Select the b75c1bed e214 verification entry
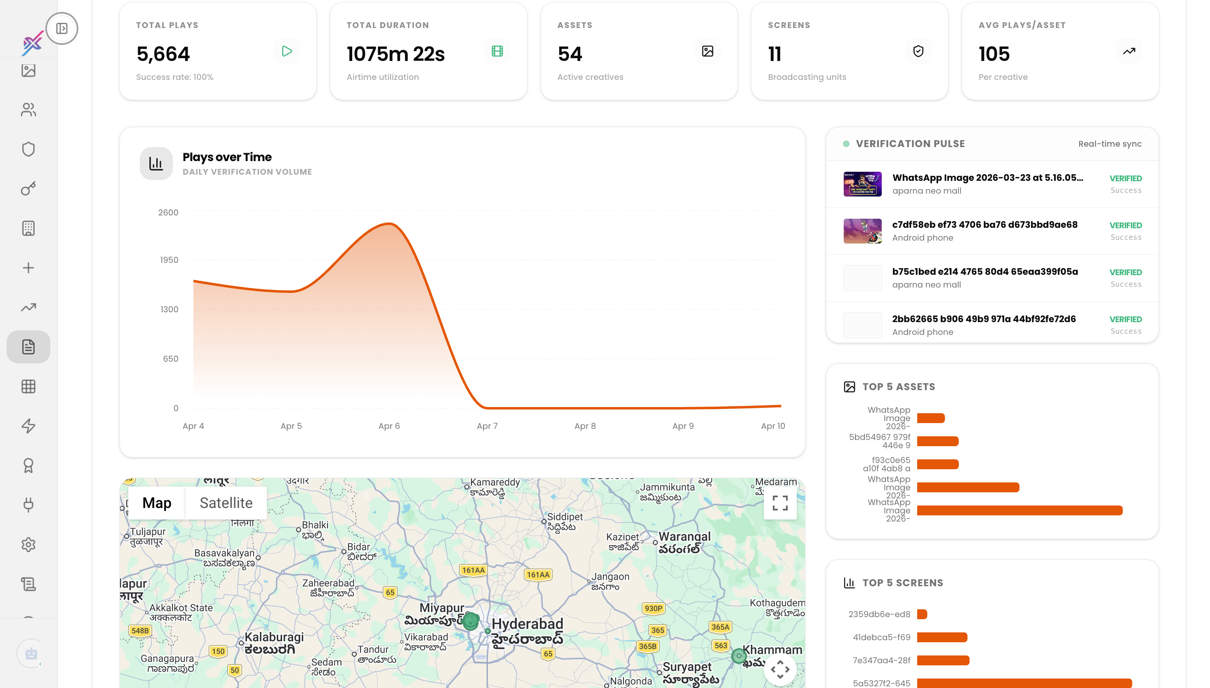Viewport: 1210px width, 688px height. coord(992,278)
